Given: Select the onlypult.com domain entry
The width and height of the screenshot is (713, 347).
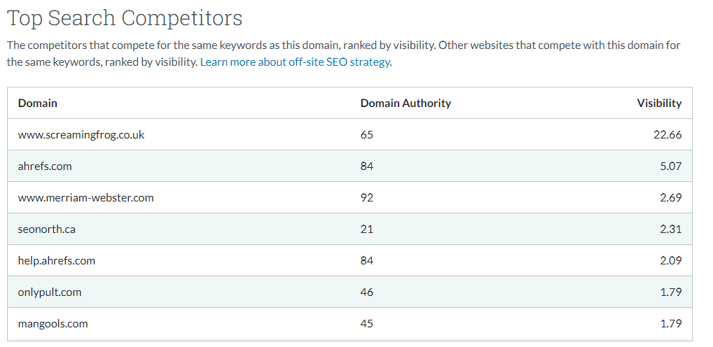Looking at the screenshot, I should pos(50,292).
